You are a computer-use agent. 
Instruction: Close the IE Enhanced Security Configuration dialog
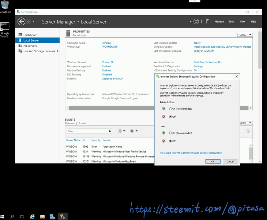[236, 76]
